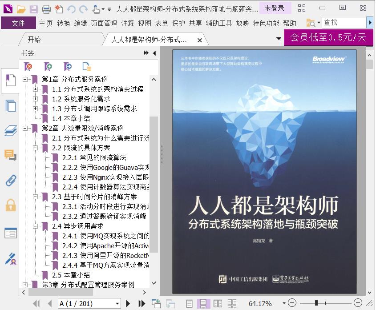The image size is (376, 310).
Task: Switch to single page view mode
Action: [x=190, y=303]
